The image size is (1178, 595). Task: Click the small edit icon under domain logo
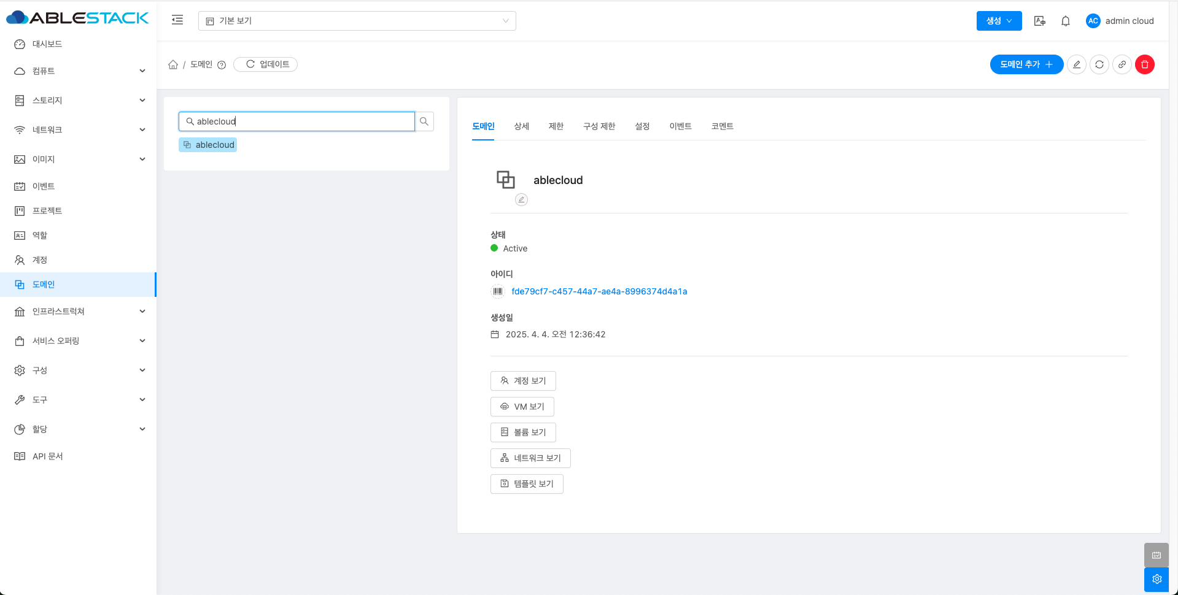pos(521,199)
